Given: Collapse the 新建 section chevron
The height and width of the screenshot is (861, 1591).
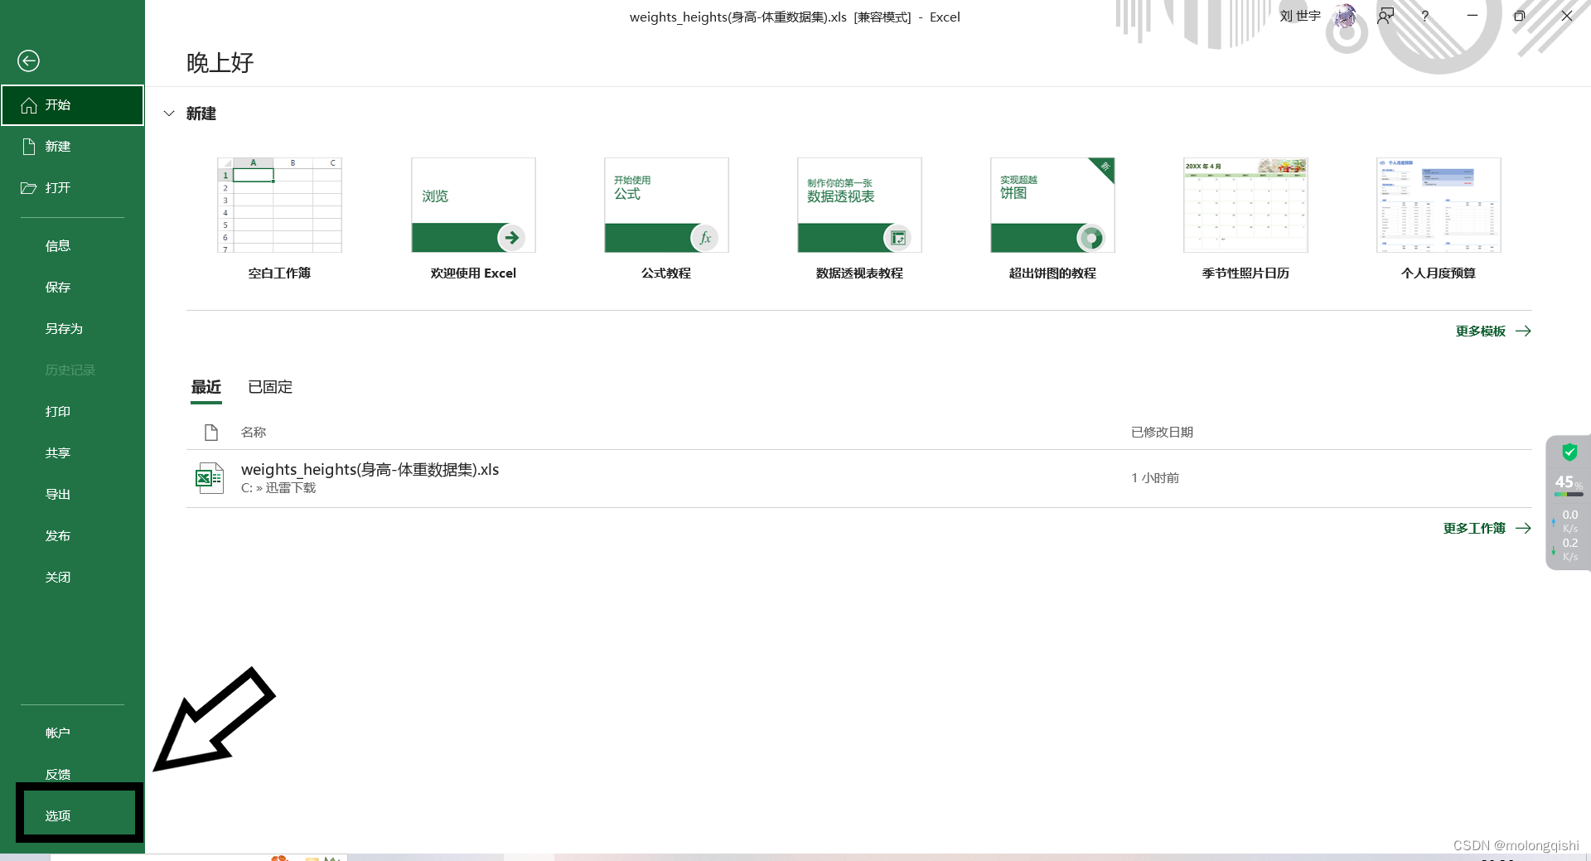Looking at the screenshot, I should pyautogui.click(x=169, y=114).
